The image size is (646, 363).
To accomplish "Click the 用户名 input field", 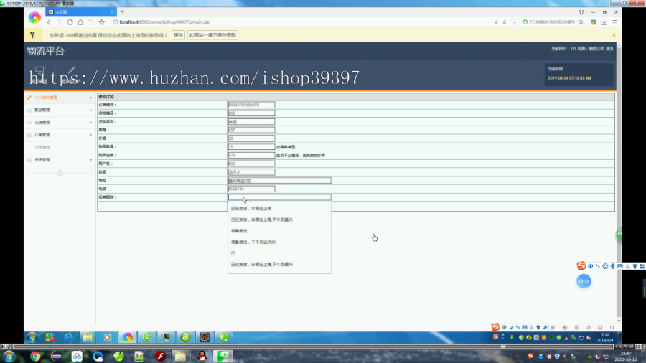I will click(251, 164).
